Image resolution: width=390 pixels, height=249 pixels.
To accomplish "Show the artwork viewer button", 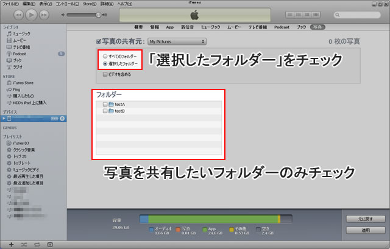I will [50, 245].
